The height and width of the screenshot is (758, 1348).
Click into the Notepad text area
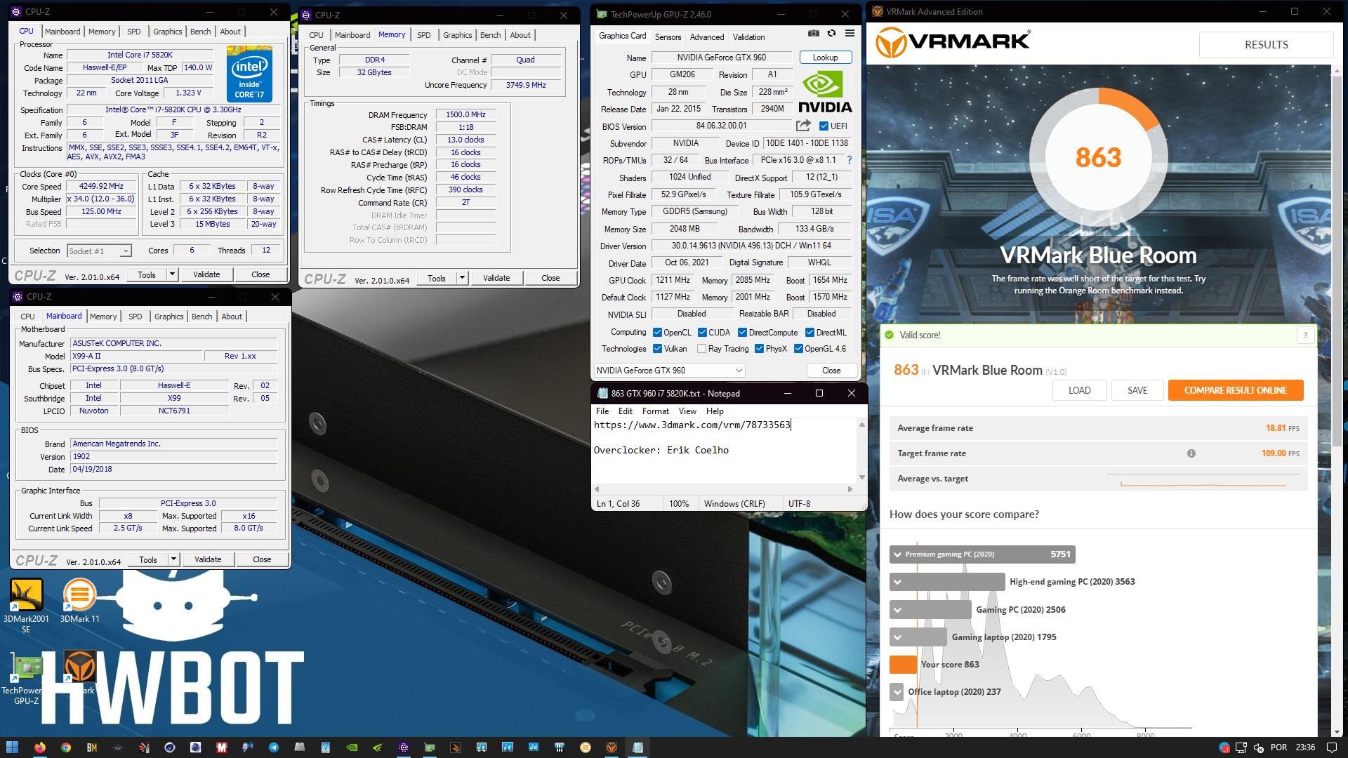[x=725, y=451]
